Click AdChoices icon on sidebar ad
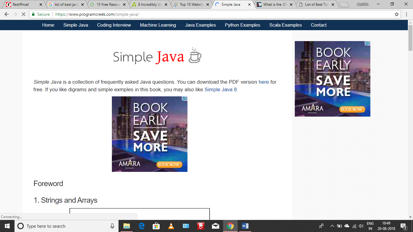The height and width of the screenshot is (232, 413). click(x=367, y=43)
